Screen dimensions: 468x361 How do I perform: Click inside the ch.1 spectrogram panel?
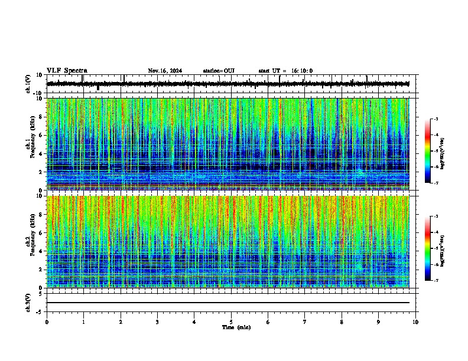click(228, 144)
